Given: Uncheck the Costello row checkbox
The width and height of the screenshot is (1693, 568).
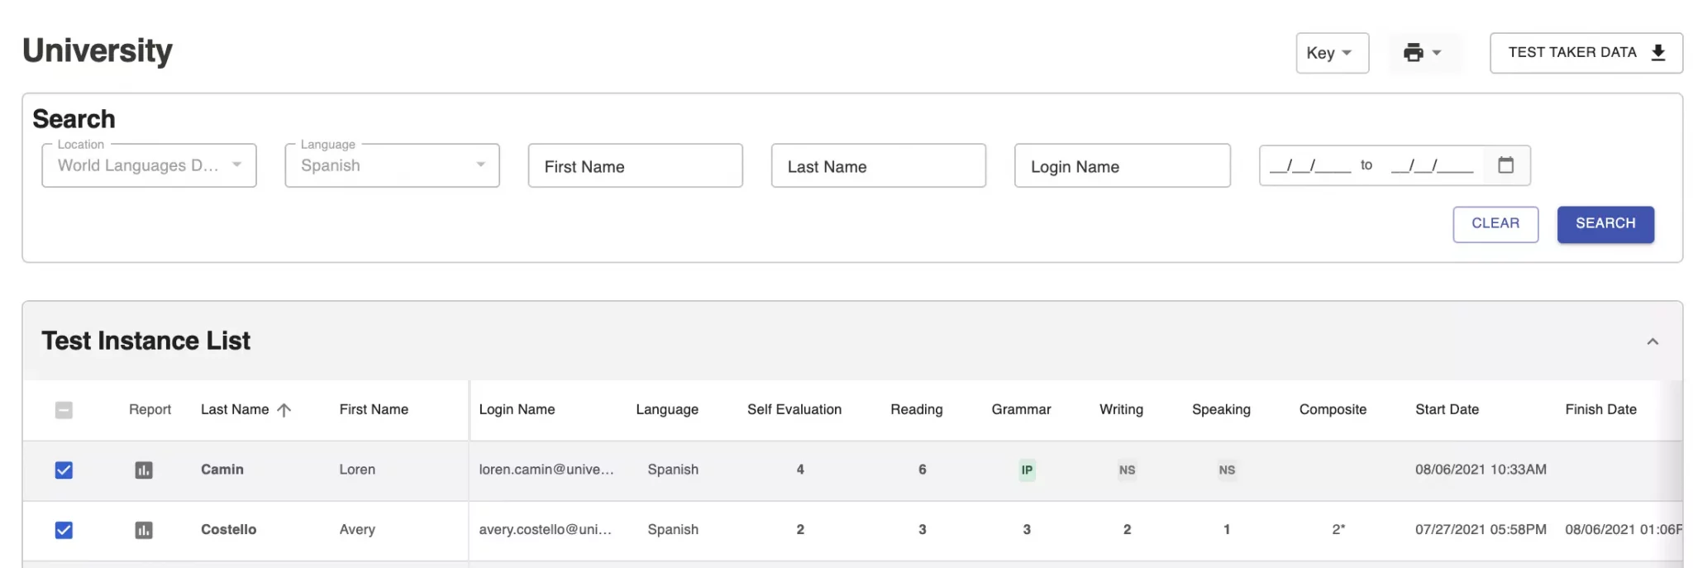Looking at the screenshot, I should (64, 530).
